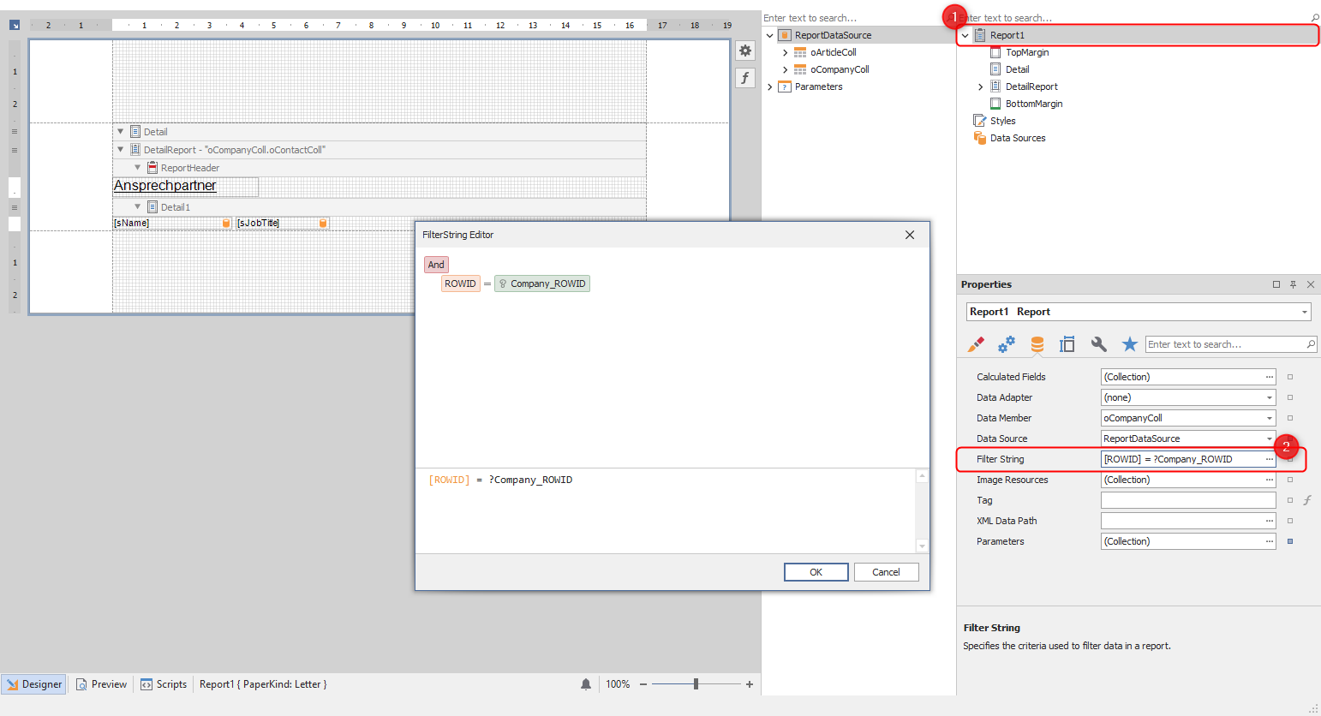Screen dimensions: 1321x716
Task: Expand the Parameters node in Field List
Action: click(x=769, y=87)
